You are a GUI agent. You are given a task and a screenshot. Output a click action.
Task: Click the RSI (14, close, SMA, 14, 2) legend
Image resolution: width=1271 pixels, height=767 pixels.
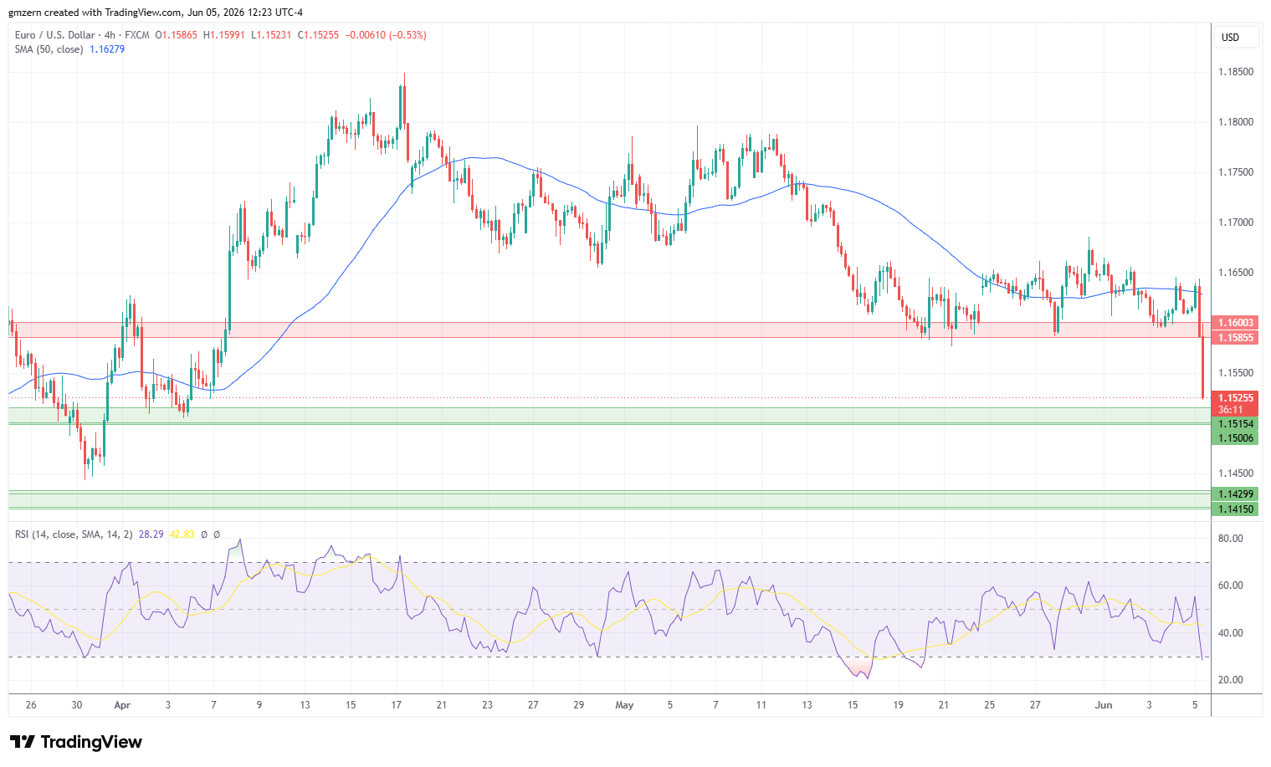point(74,534)
